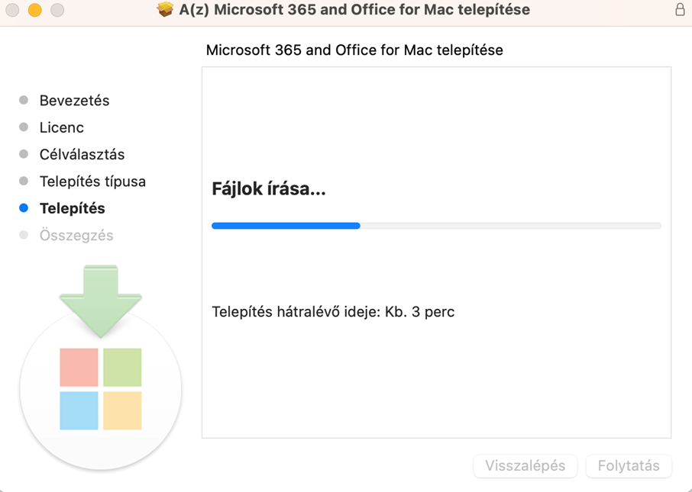Click the green download arrow graphic
The image size is (692, 492).
tap(101, 301)
